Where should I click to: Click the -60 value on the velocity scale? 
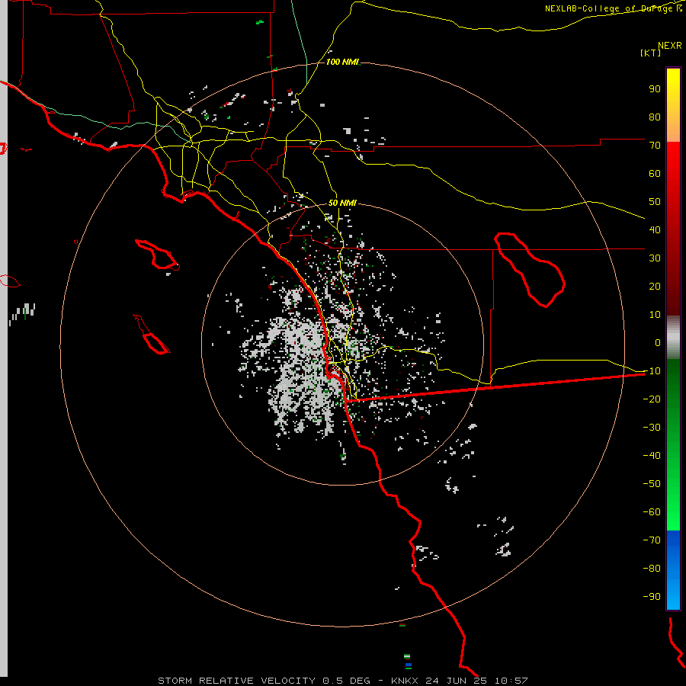tap(652, 512)
